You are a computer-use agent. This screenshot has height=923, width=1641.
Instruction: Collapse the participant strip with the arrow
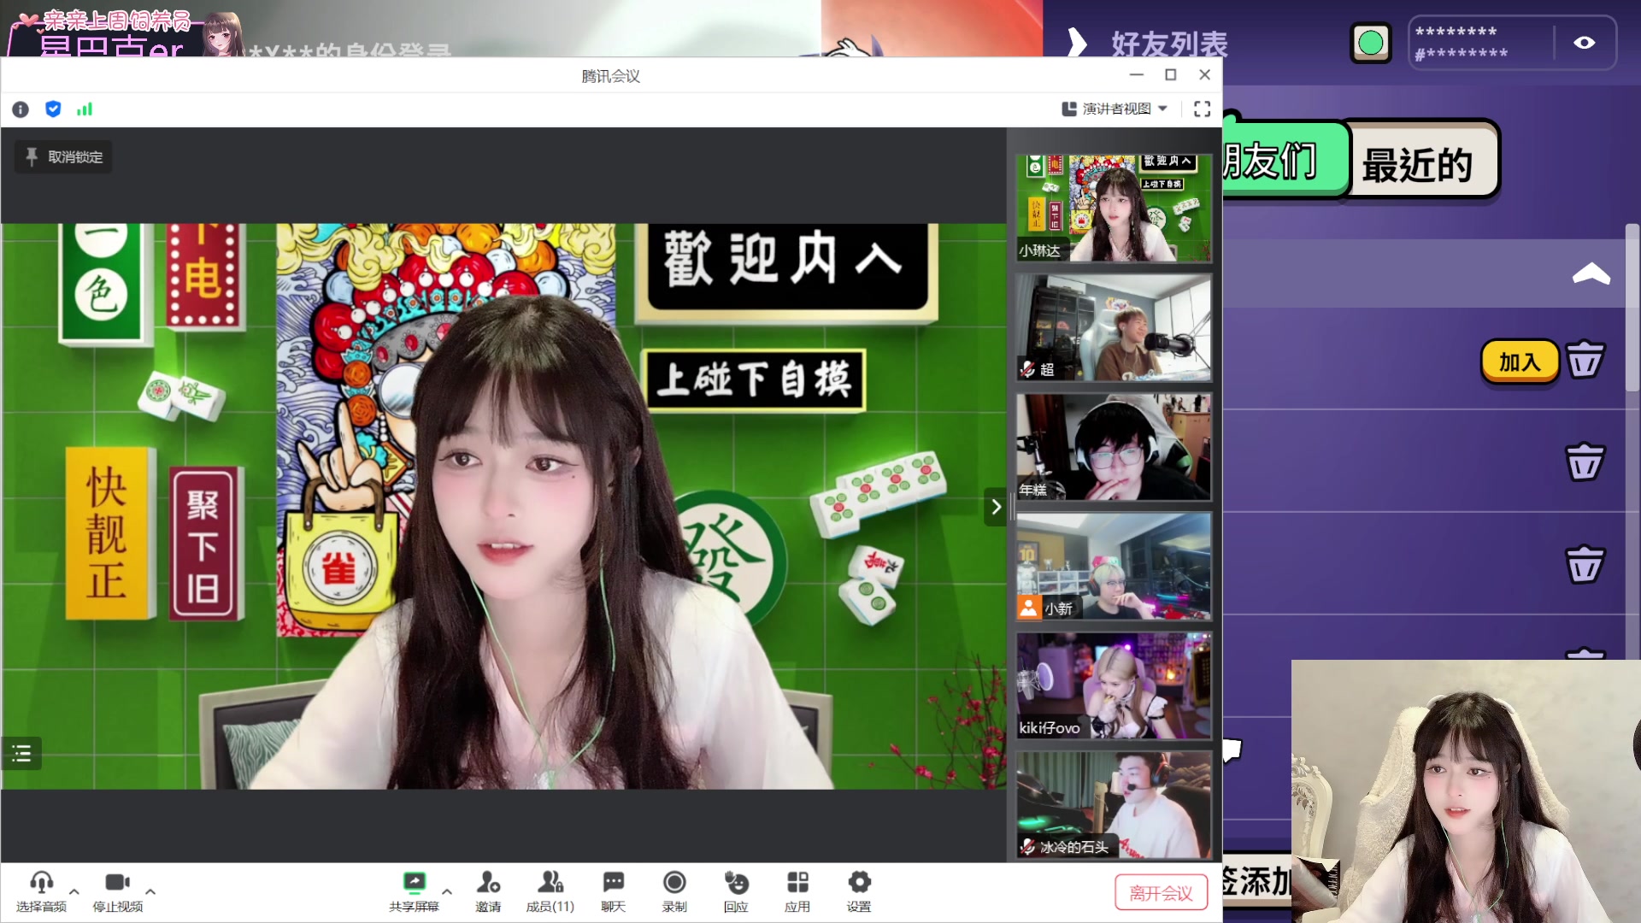(996, 507)
